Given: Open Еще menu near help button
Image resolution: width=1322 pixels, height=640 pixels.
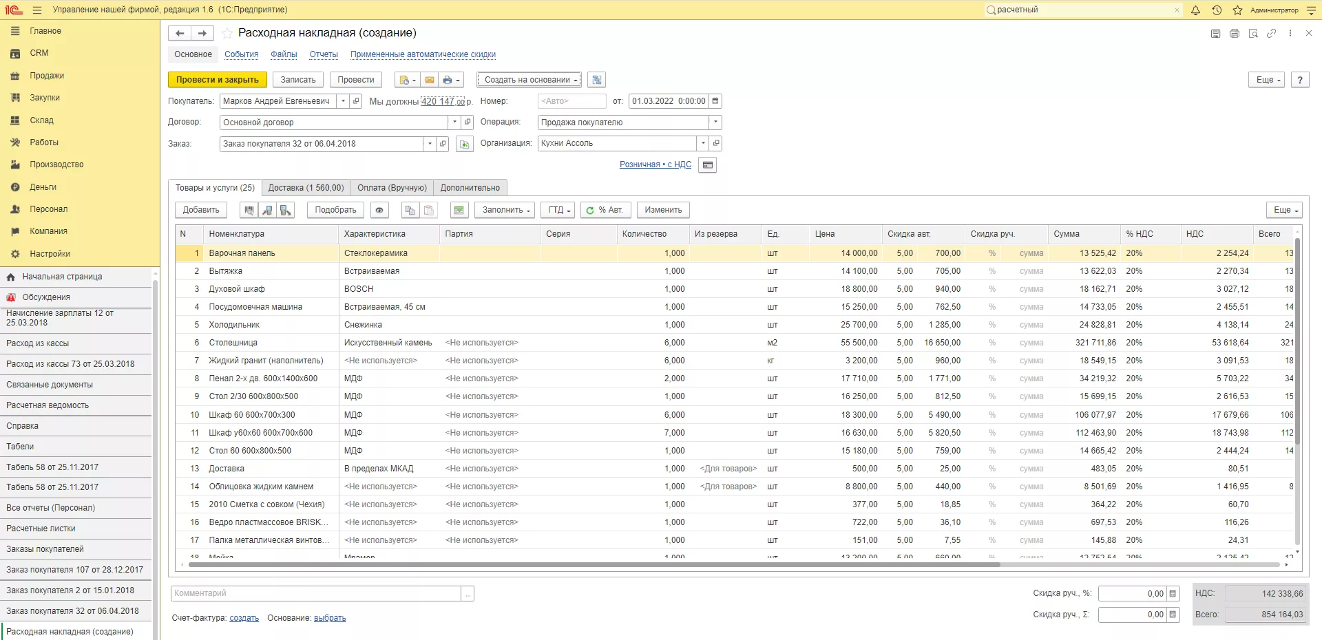Looking at the screenshot, I should pos(1268,80).
